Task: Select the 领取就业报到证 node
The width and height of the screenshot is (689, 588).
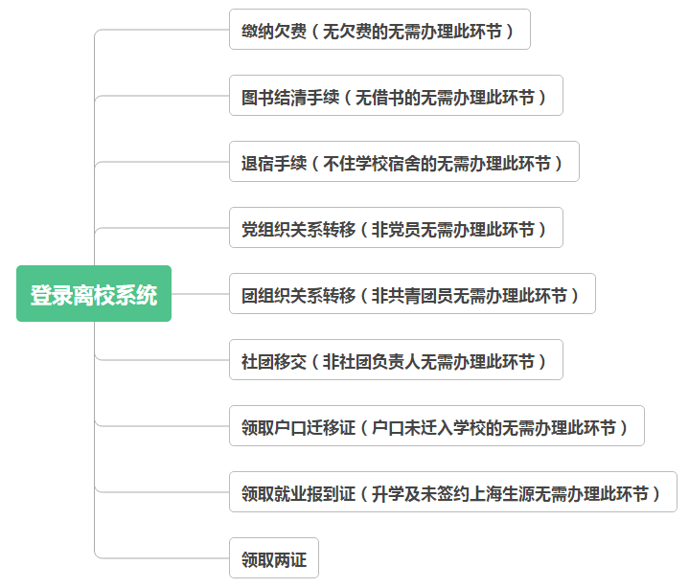Action: click(452, 492)
